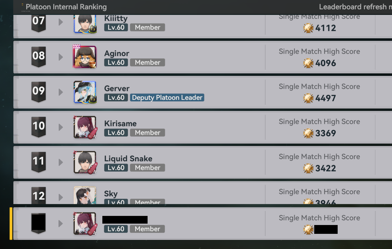Expand the highlighted player row arrow
Screen dimensions: 392x249
61,223
